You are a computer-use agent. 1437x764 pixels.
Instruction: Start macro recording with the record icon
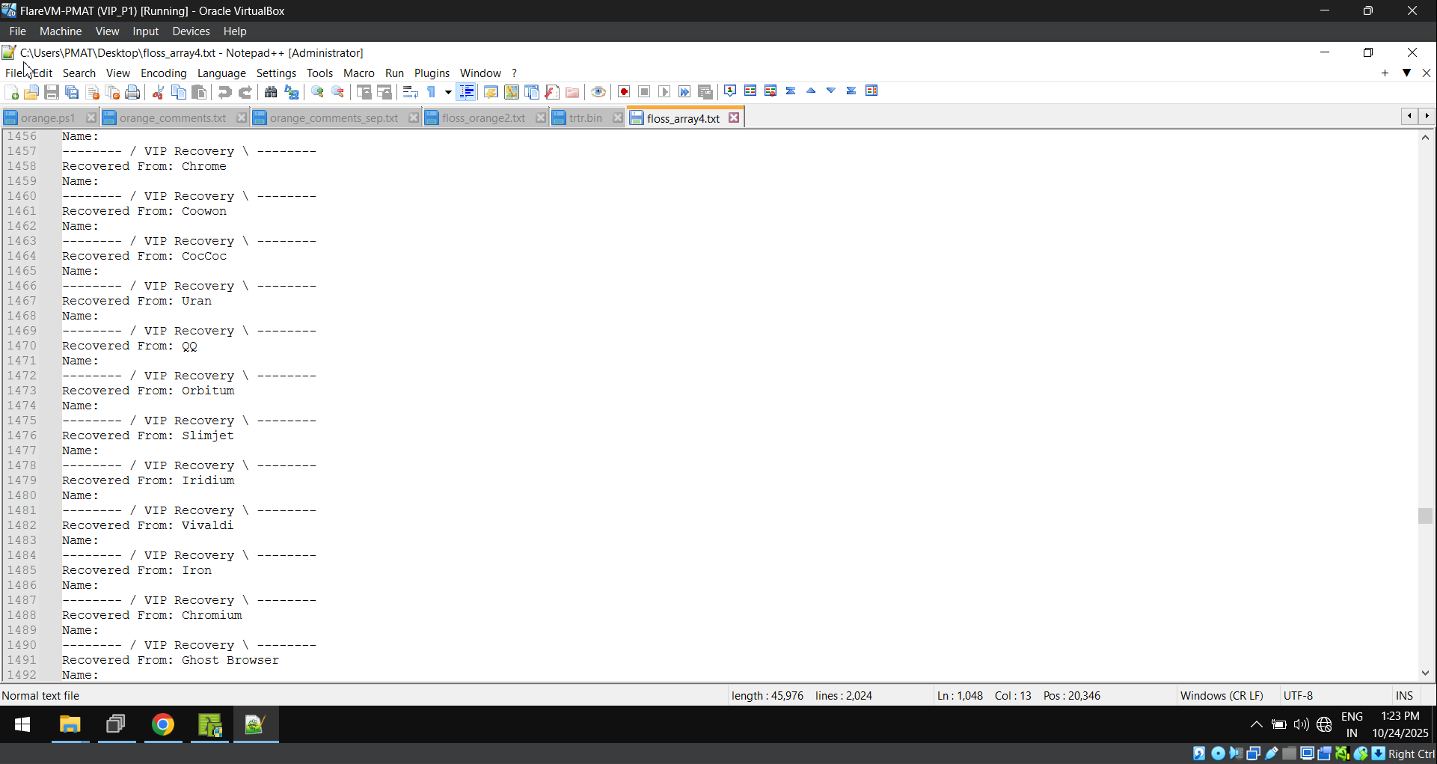point(623,91)
